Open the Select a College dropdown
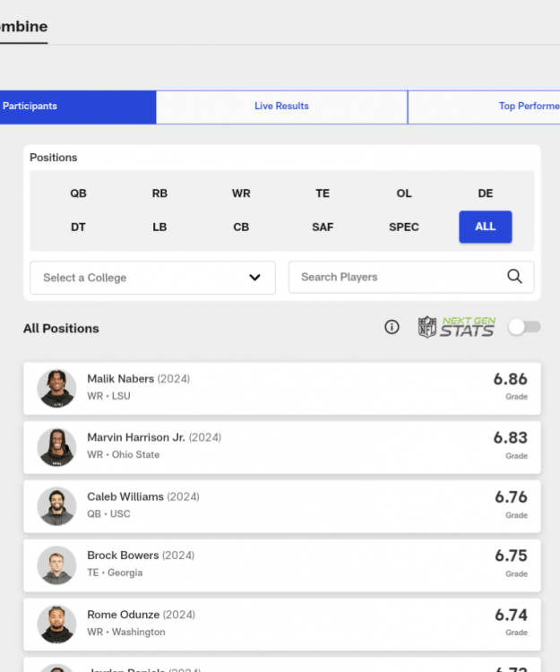Viewport: 560px width, 672px height. click(x=152, y=278)
